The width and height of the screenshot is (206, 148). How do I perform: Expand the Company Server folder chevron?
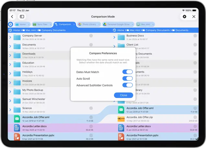pyautogui.click(x=10, y=37)
